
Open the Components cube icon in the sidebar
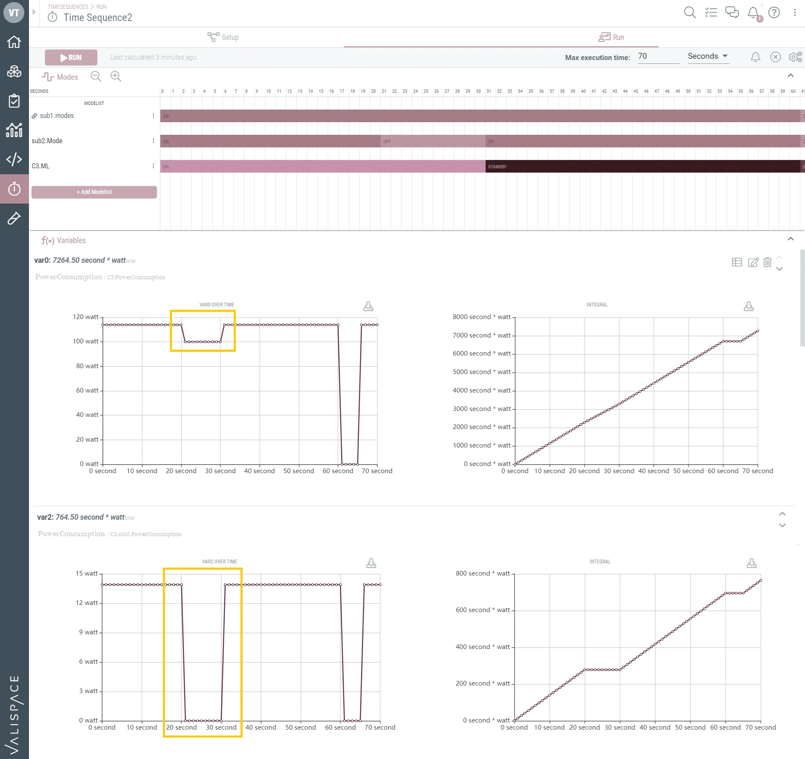point(14,71)
